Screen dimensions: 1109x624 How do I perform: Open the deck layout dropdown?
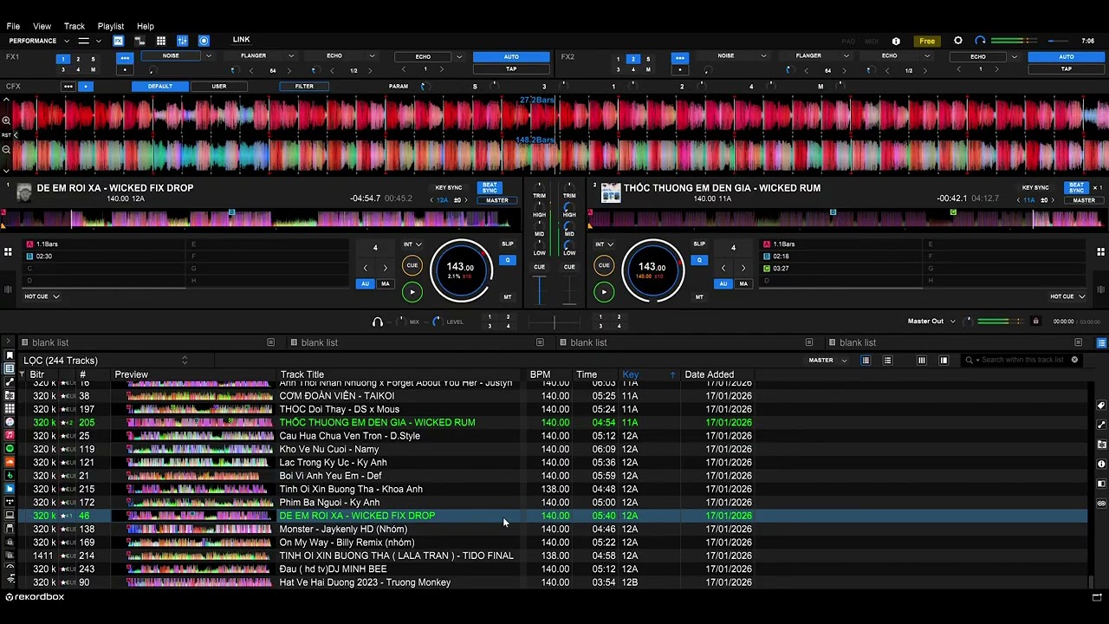(98, 41)
